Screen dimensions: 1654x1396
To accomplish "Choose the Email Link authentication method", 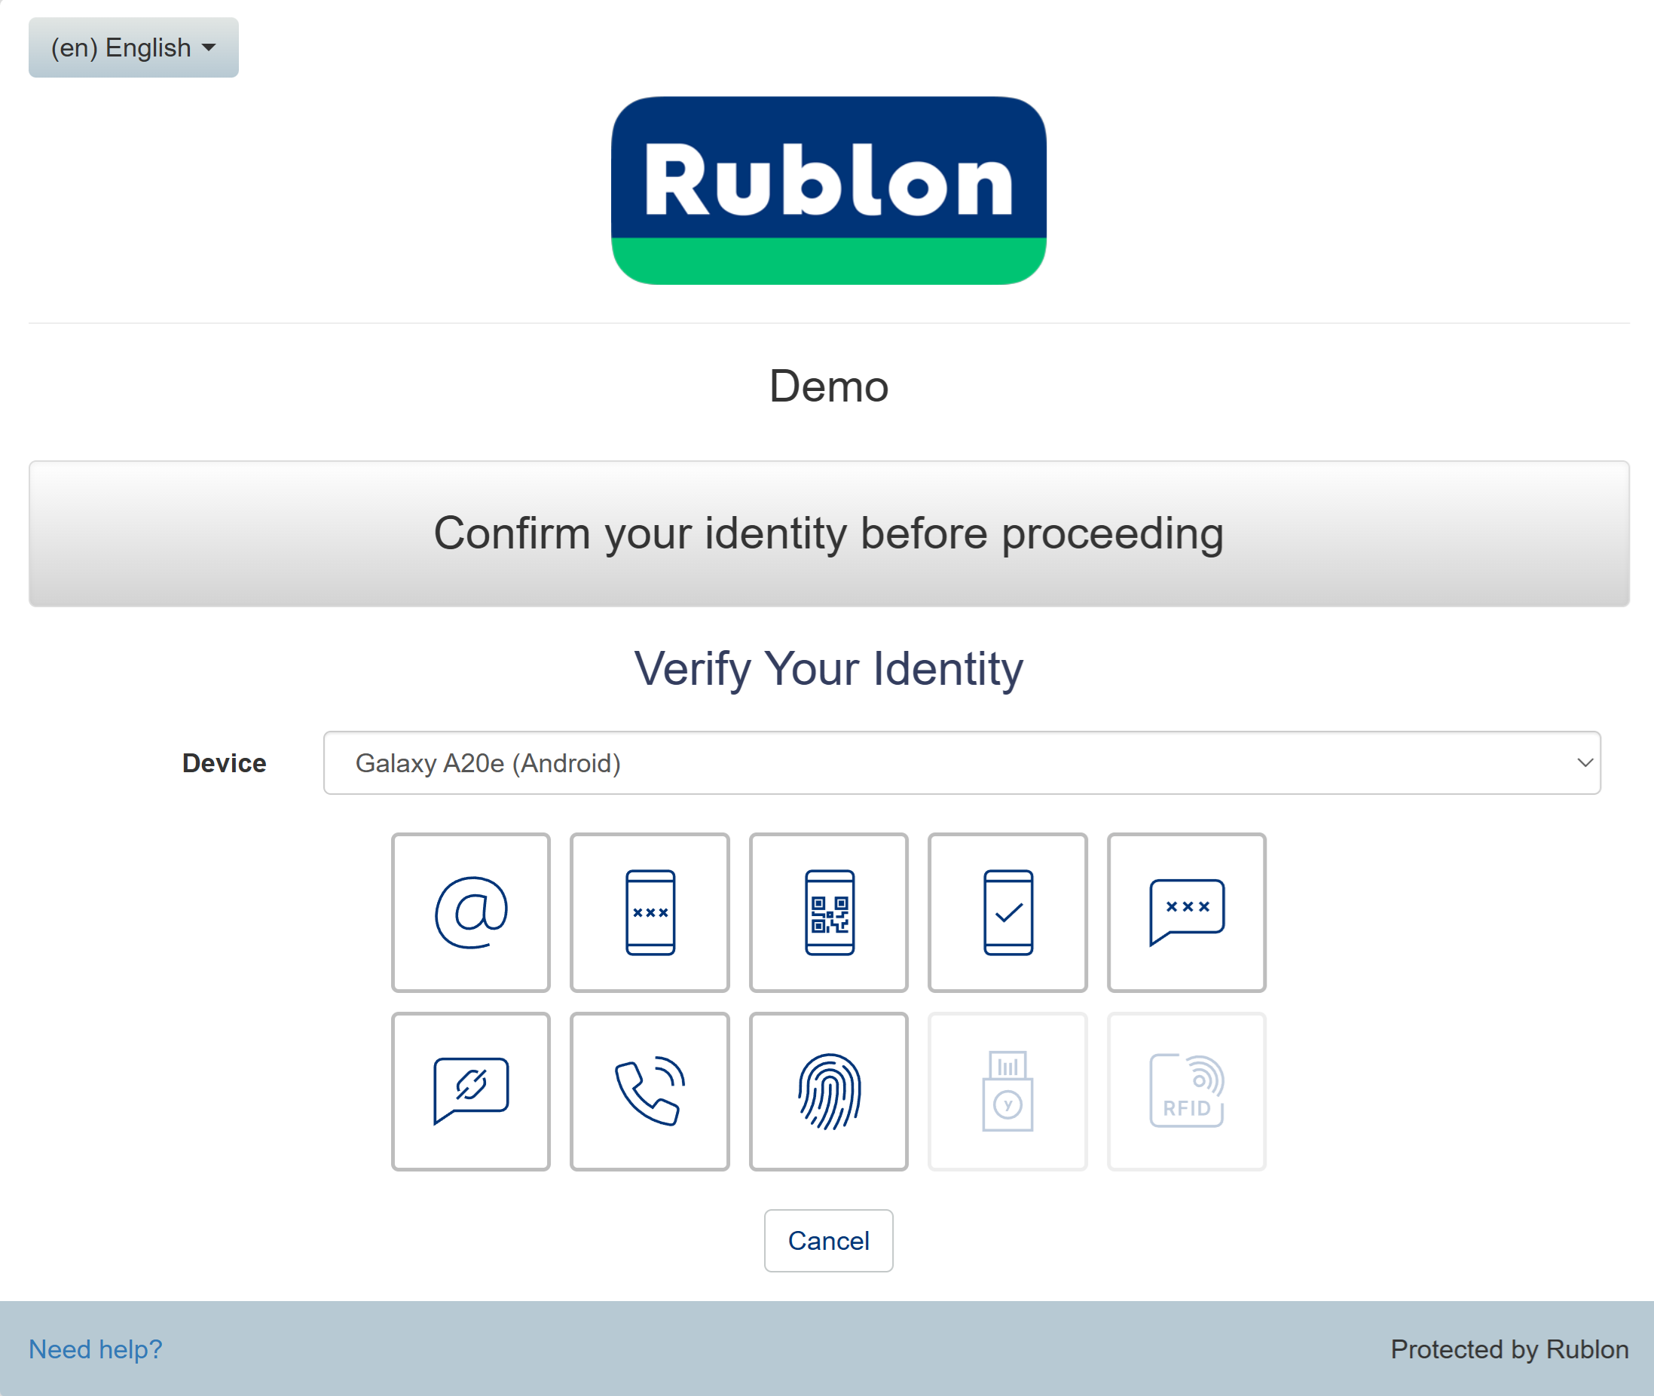I will pos(471,912).
